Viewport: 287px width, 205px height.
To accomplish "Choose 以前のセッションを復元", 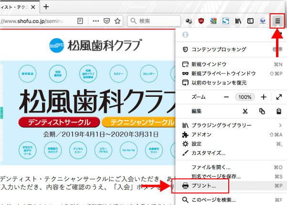I will pyautogui.click(x=231, y=83).
